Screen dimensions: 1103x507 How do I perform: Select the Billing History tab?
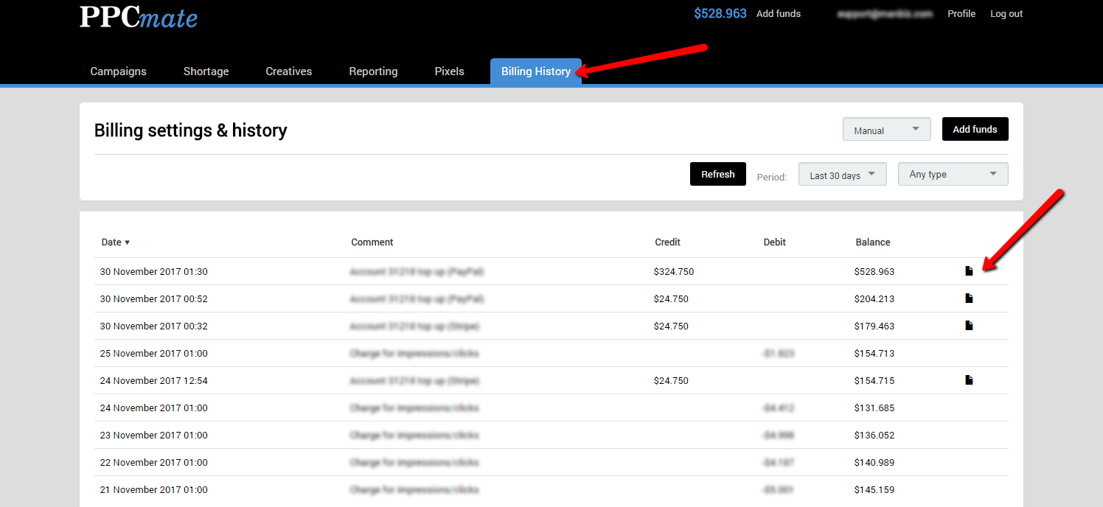535,71
